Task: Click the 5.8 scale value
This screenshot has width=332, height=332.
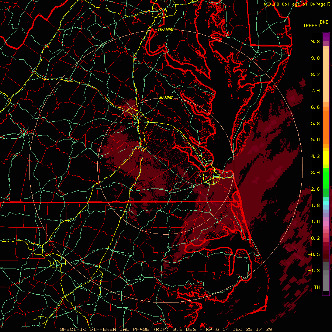Action: [x=315, y=124]
